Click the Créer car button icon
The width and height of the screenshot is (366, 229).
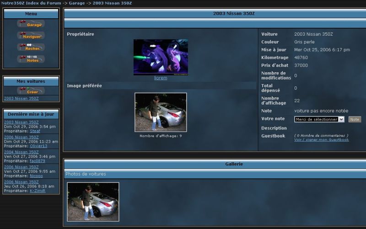[31, 91]
